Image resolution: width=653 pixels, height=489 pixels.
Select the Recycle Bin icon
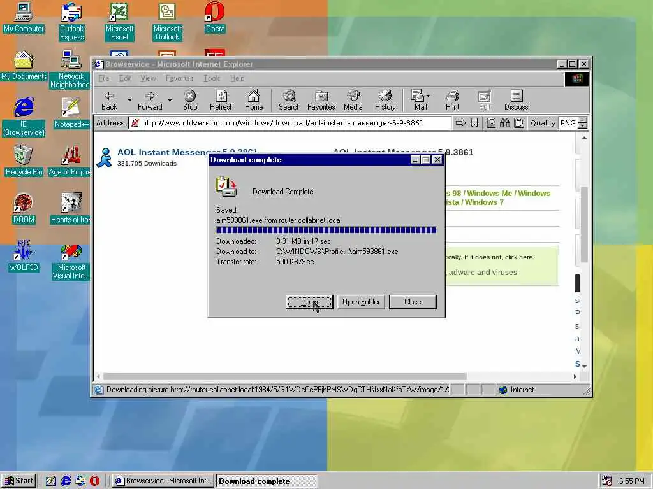click(24, 161)
